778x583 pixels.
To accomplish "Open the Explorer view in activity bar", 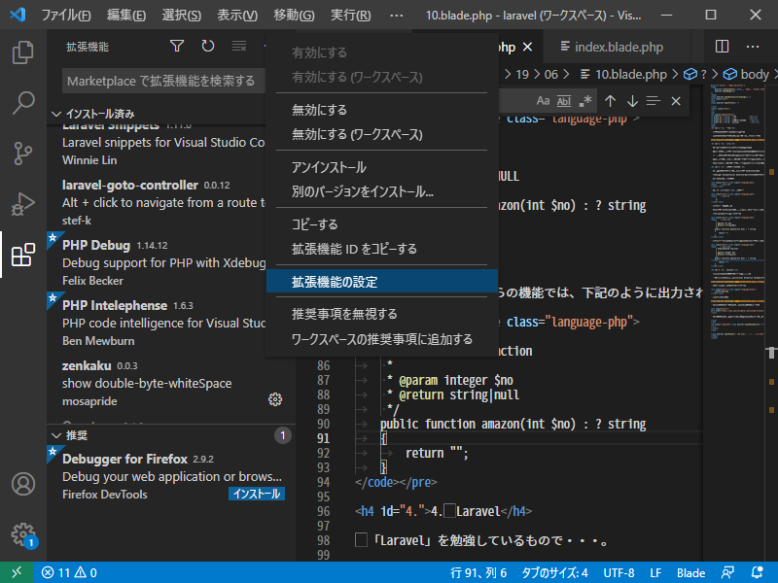I will click(22, 51).
